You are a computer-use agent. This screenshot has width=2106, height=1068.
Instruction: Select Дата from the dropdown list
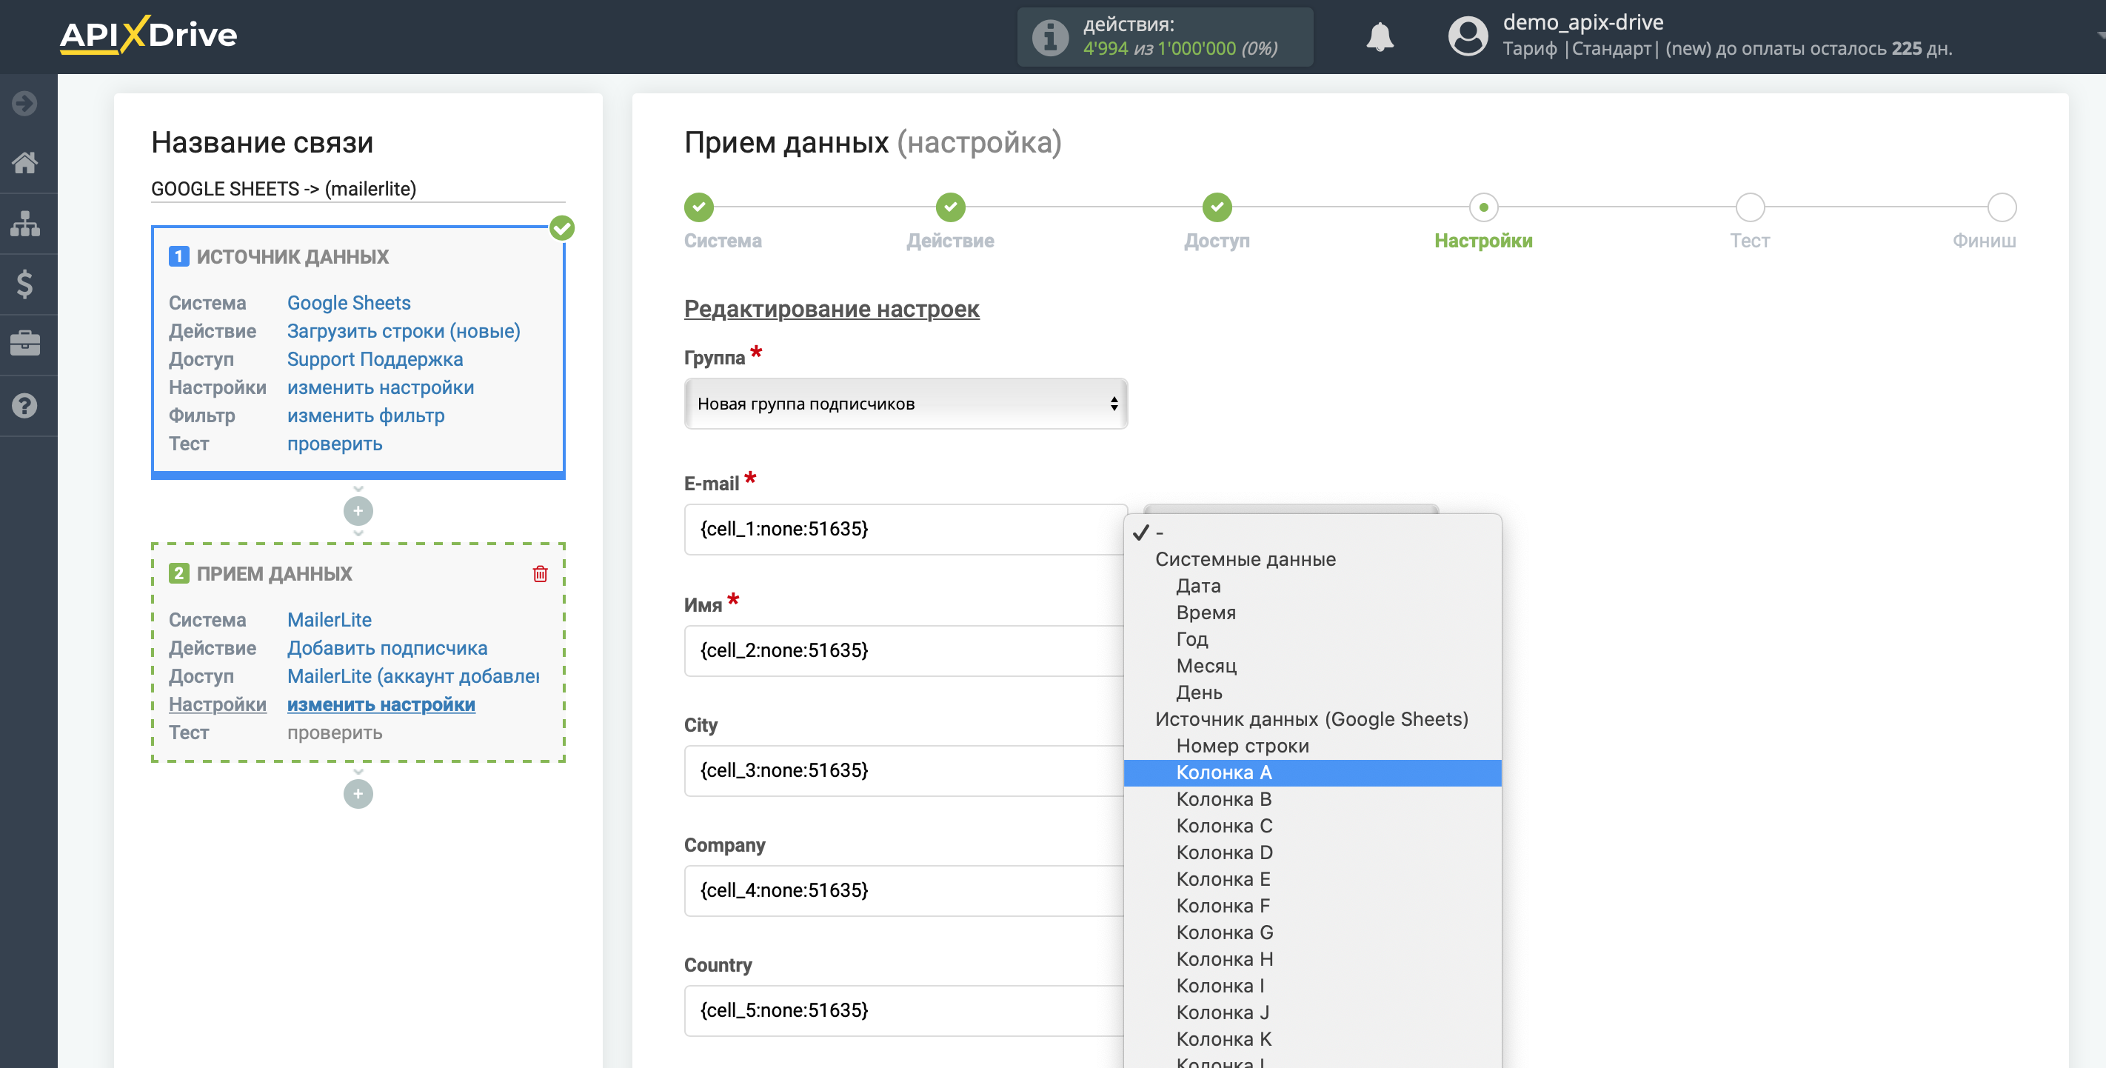point(1312,587)
